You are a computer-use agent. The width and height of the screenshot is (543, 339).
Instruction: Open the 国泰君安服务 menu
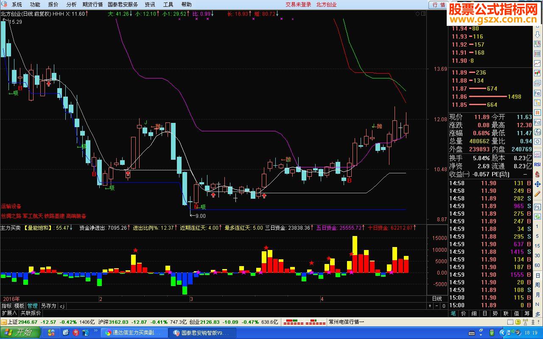123,5
